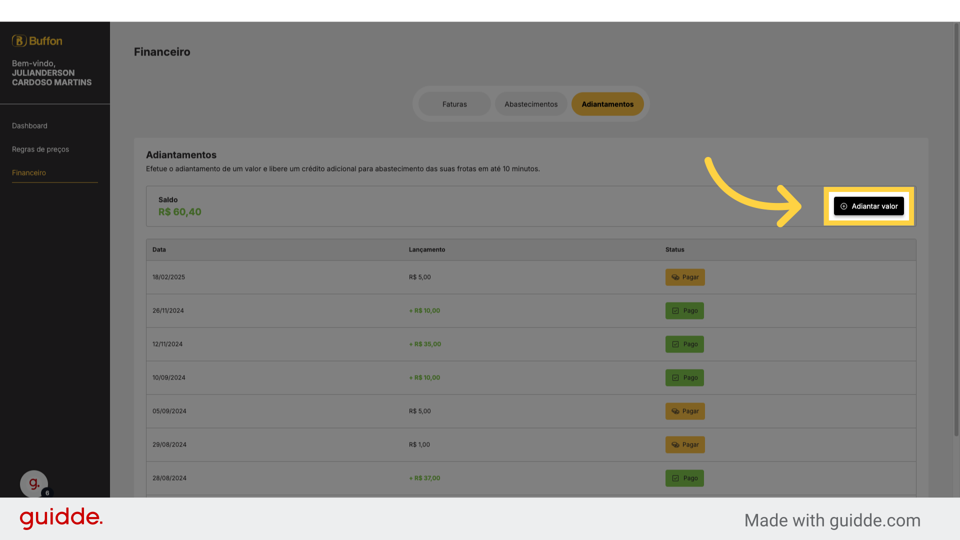The image size is (960, 540).
Task: Click Pago status for 10/09/2024 entry
Action: [x=684, y=377]
